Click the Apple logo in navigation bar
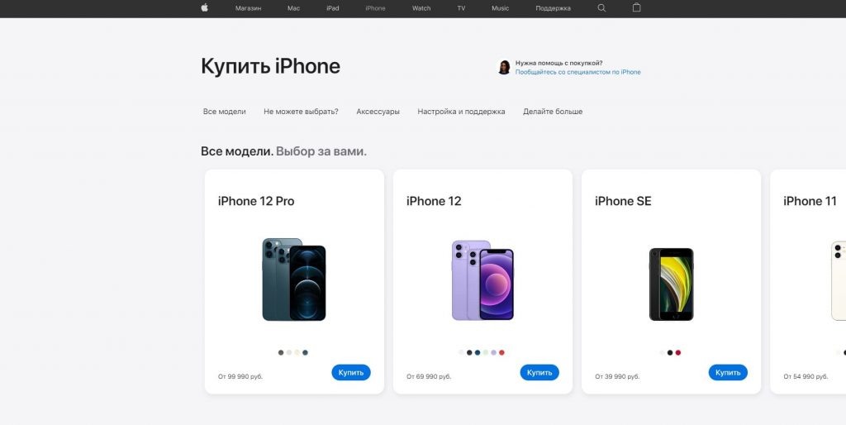This screenshot has width=846, height=425. [205, 8]
